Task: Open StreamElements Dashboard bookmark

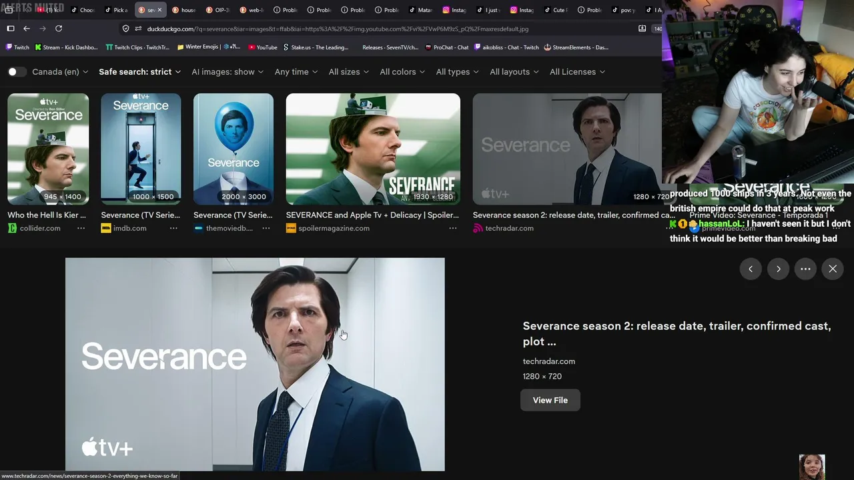Action: pos(576,47)
